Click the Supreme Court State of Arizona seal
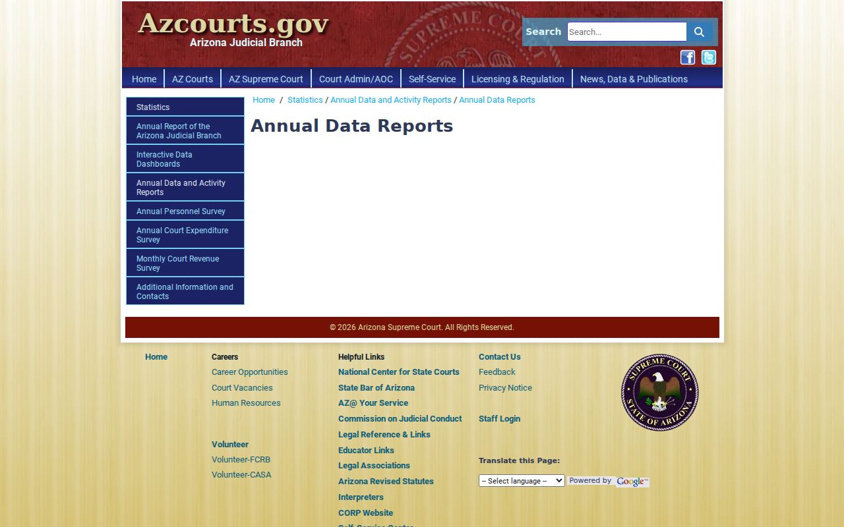 [x=659, y=393]
